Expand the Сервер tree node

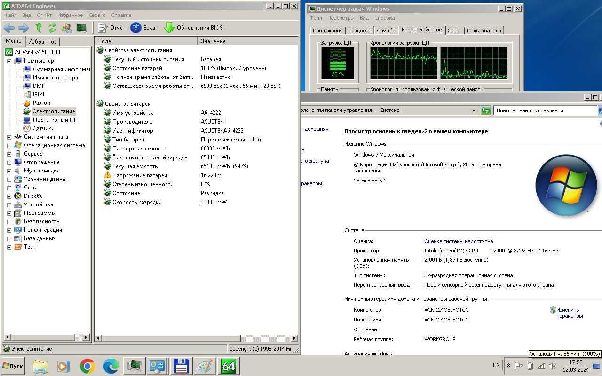[x=9, y=154]
